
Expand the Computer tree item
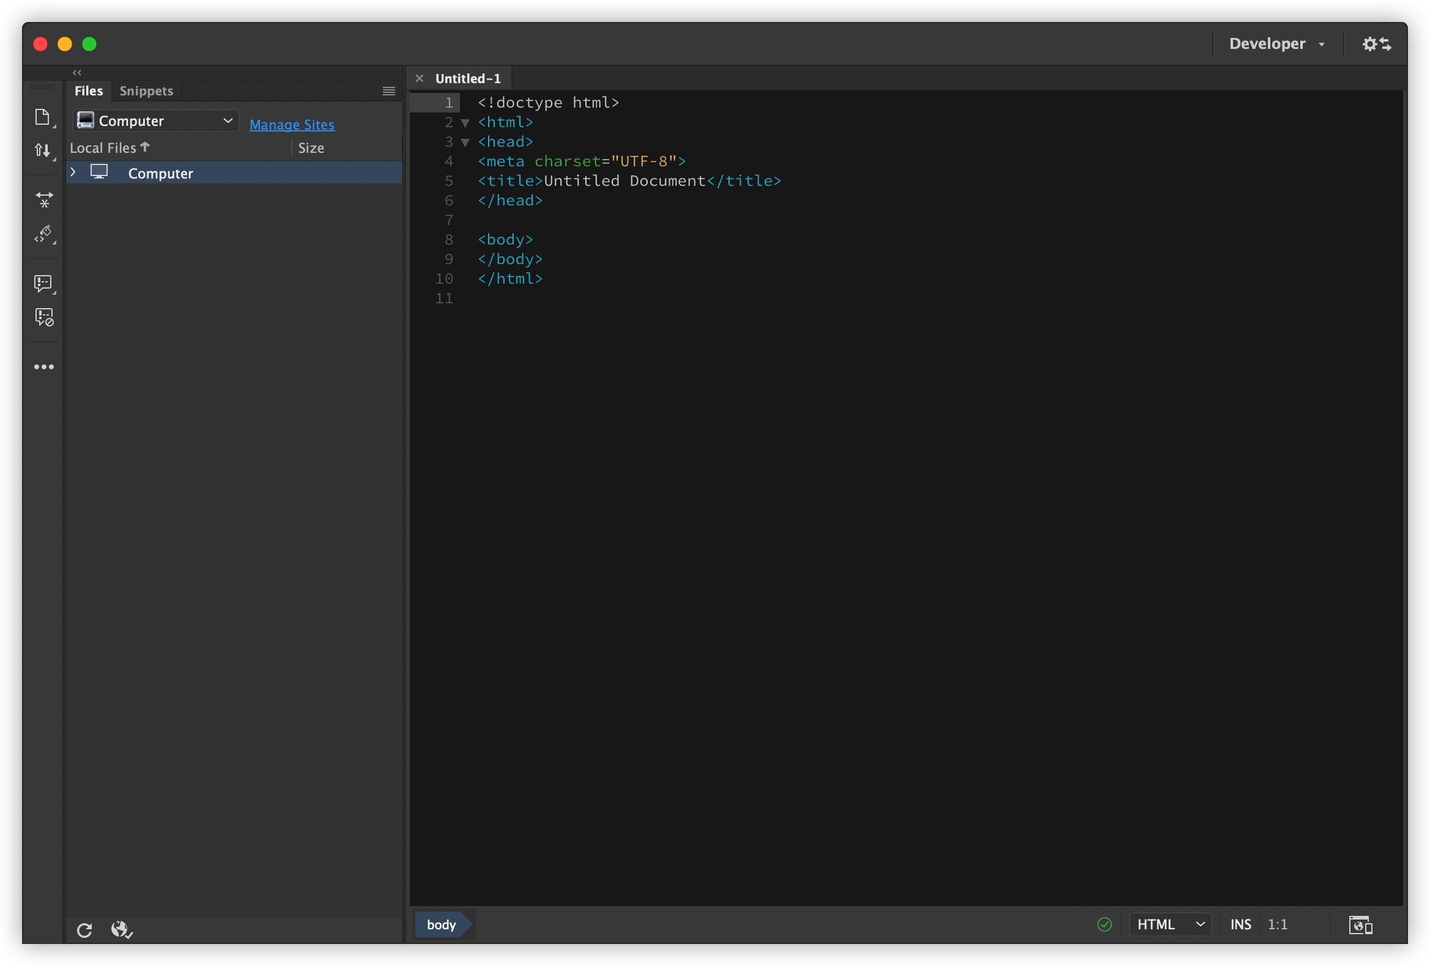click(x=73, y=172)
